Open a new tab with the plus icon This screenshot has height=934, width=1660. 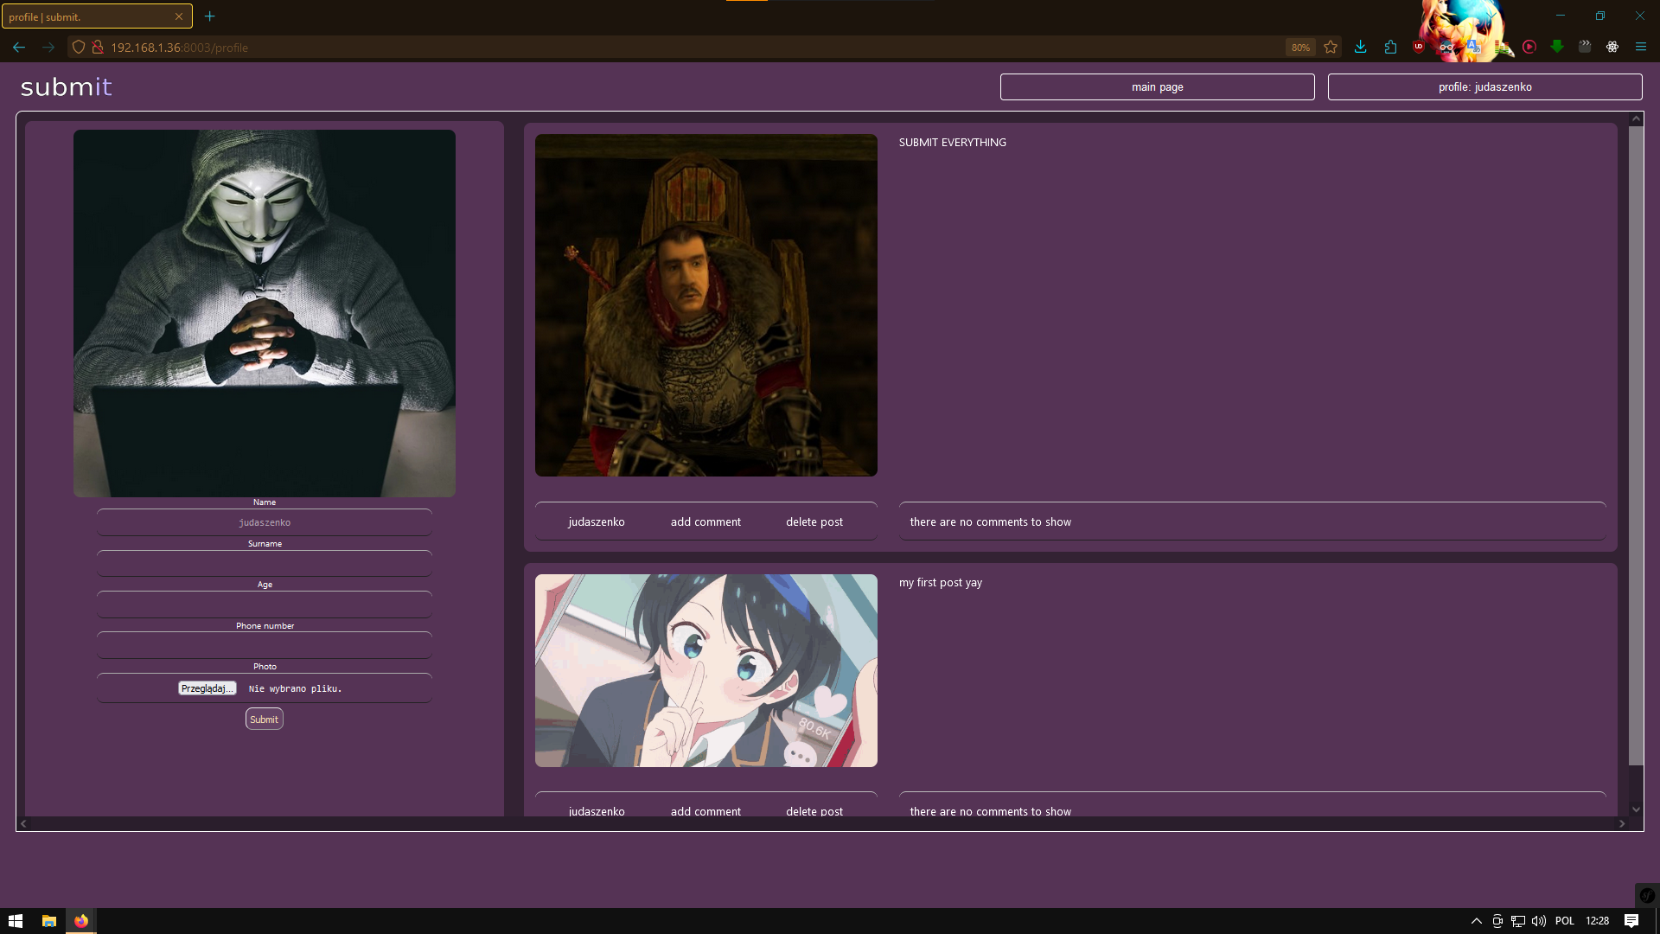(x=209, y=16)
